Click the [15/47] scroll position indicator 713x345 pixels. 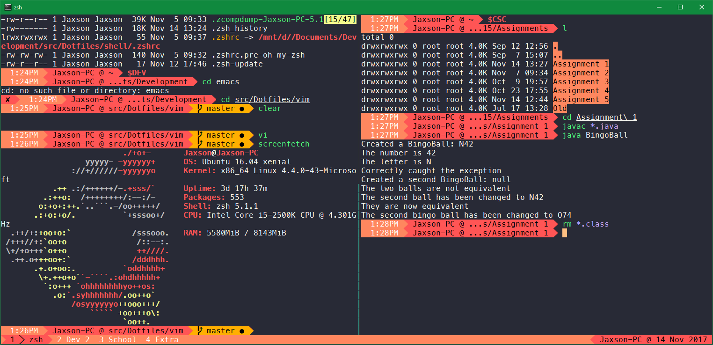click(x=340, y=20)
